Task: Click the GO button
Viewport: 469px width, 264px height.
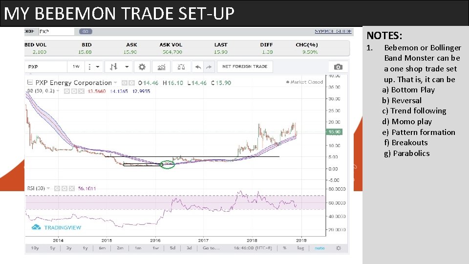Action: pos(85,31)
